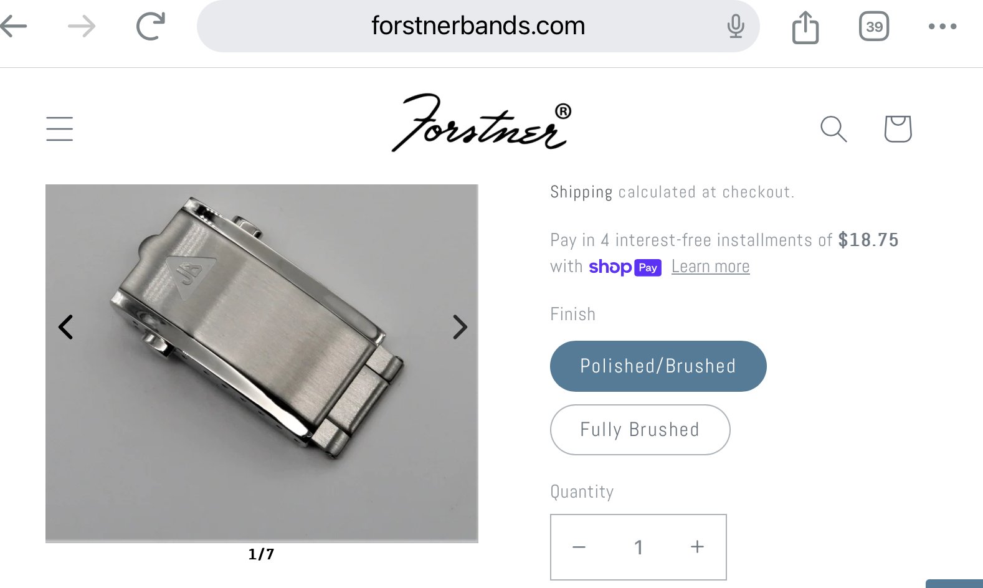
Task: View the shopping cart bag icon
Action: point(898,129)
